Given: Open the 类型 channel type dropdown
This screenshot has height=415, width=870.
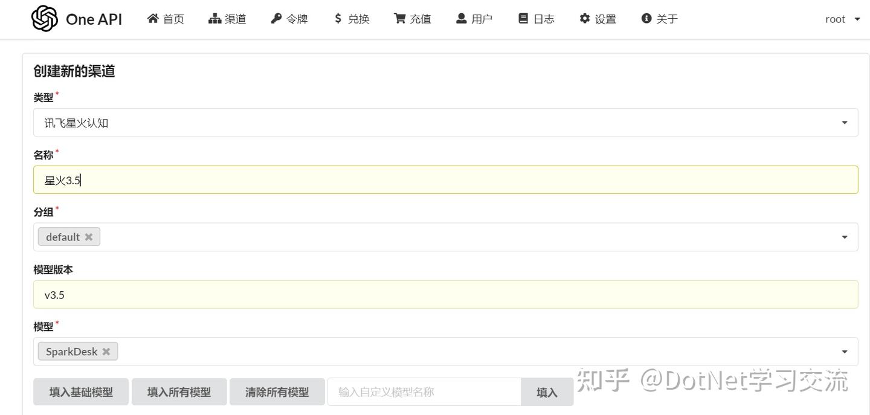Looking at the screenshot, I should click(x=844, y=122).
